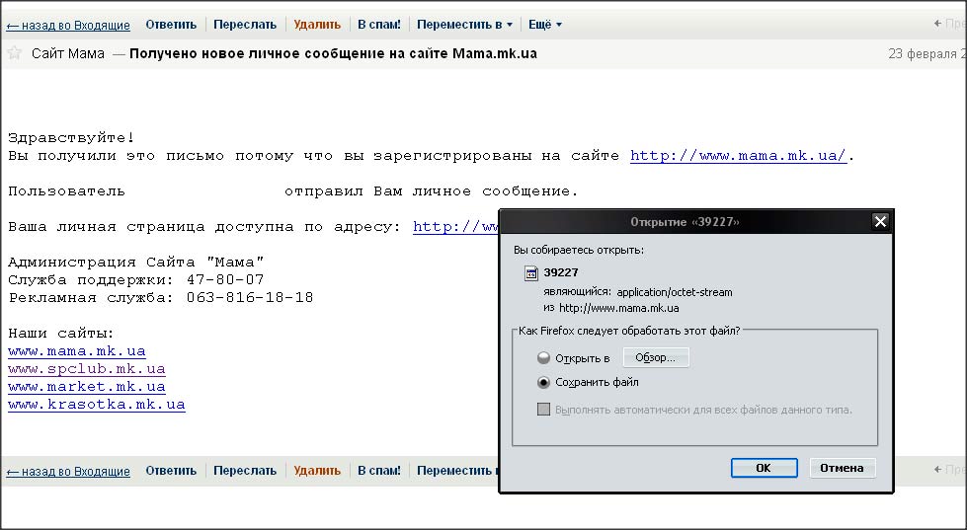Click top 'Ответить' toolbar item

click(x=171, y=25)
